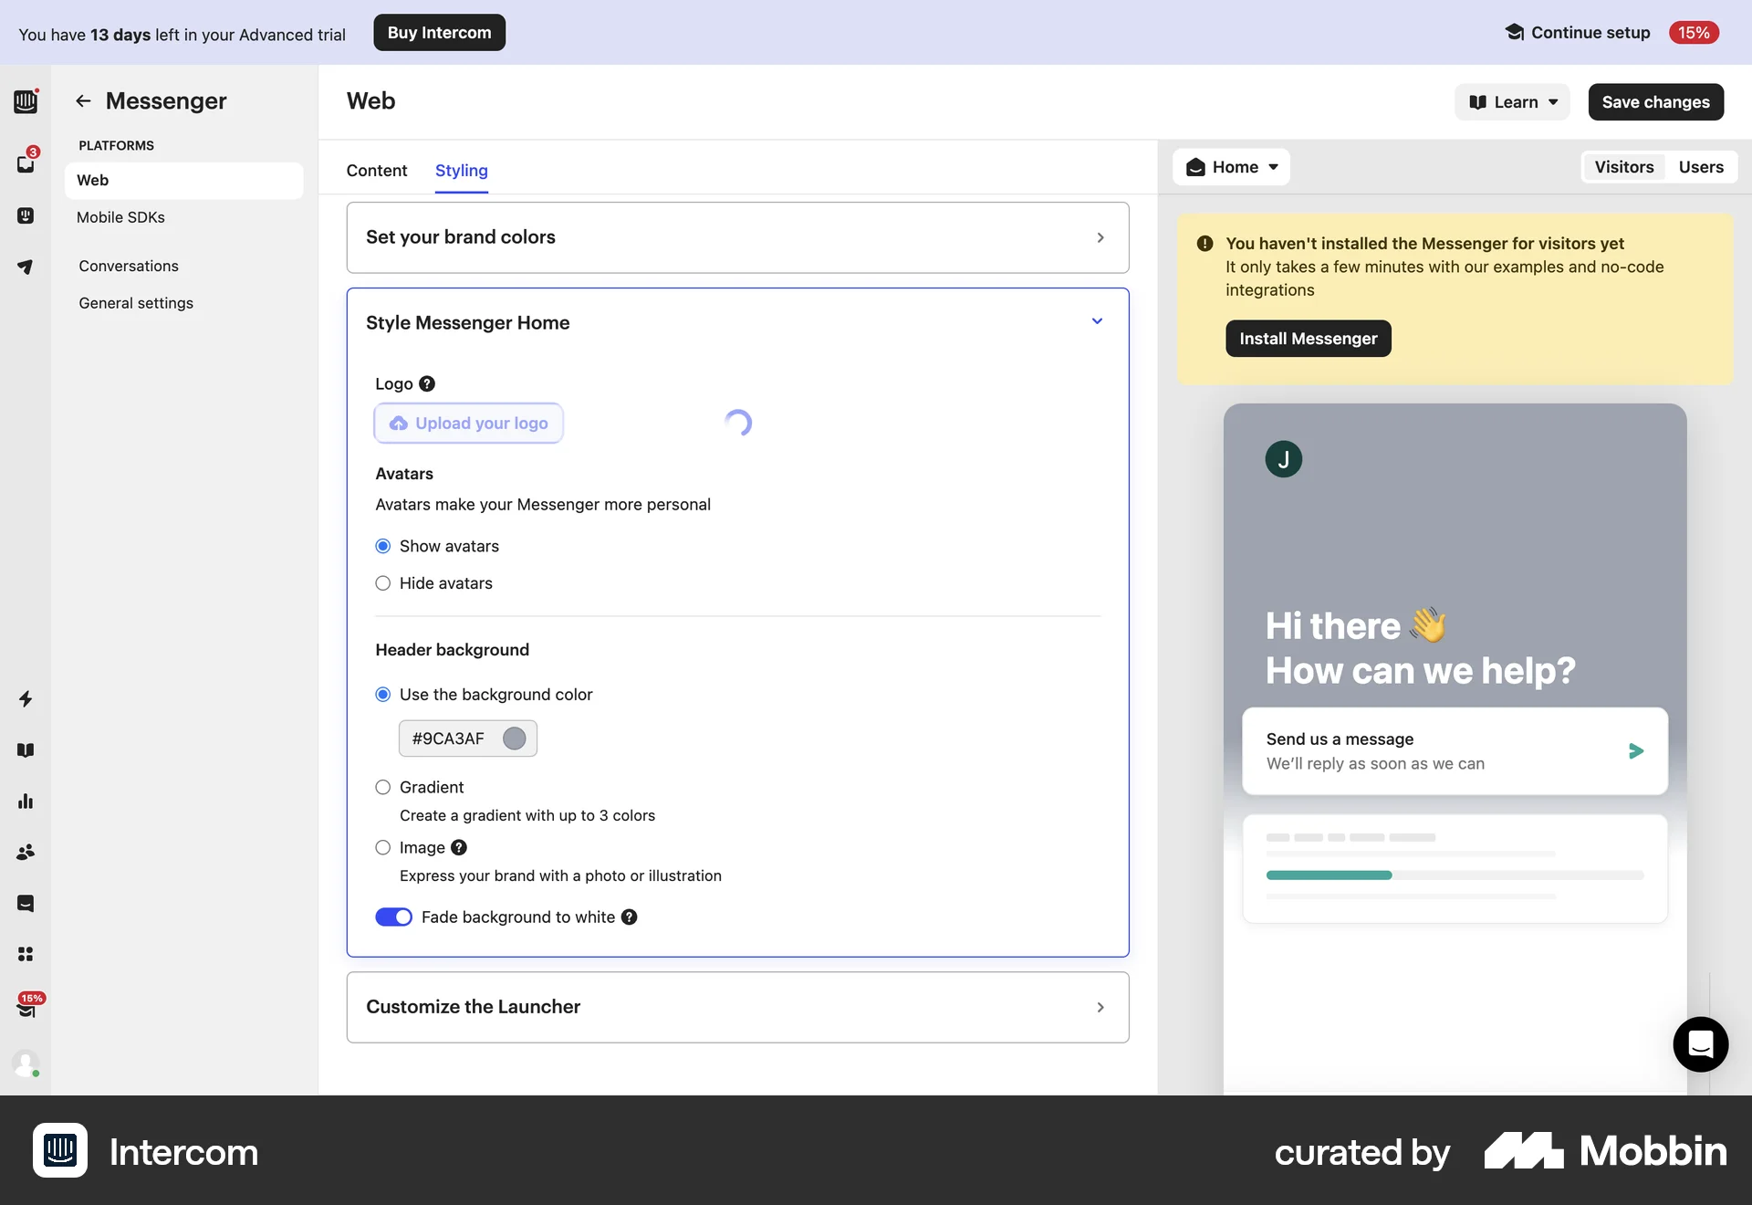This screenshot has height=1205, width=1752.
Task: Enable the Hide avatars option
Action: tap(383, 583)
